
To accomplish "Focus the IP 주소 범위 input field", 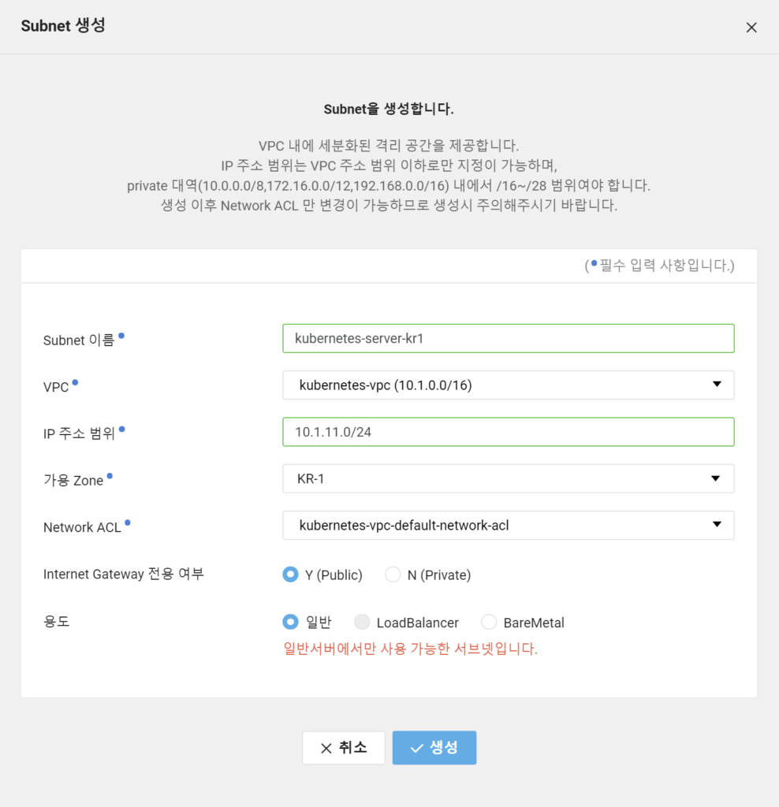I will (x=509, y=432).
